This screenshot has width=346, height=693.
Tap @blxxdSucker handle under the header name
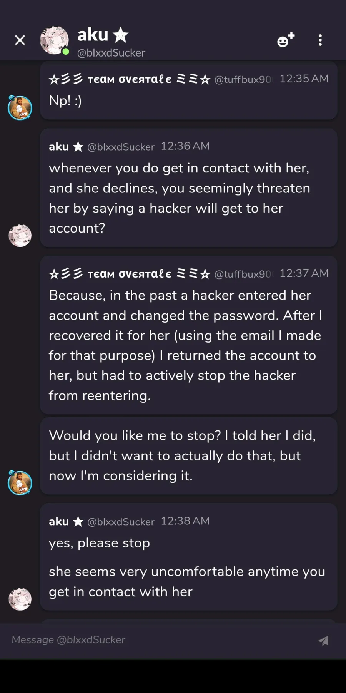[x=111, y=53]
